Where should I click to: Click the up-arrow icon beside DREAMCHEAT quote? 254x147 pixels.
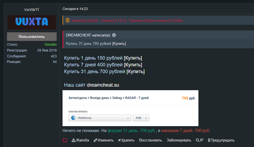tap(114, 35)
